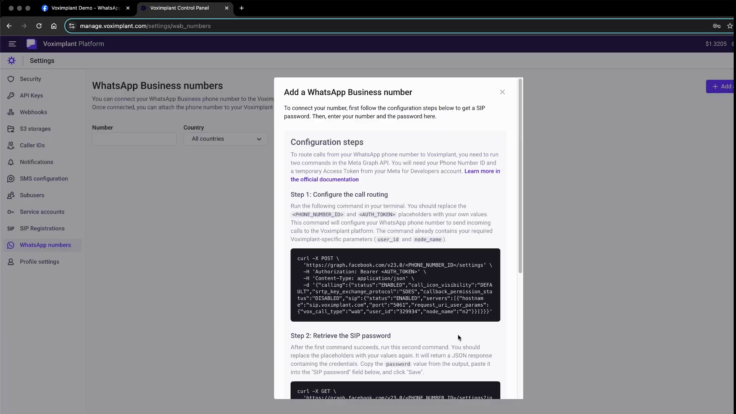Switch to Voximplant Demo WhatsApp tab
The height and width of the screenshot is (414, 736).
(85, 8)
